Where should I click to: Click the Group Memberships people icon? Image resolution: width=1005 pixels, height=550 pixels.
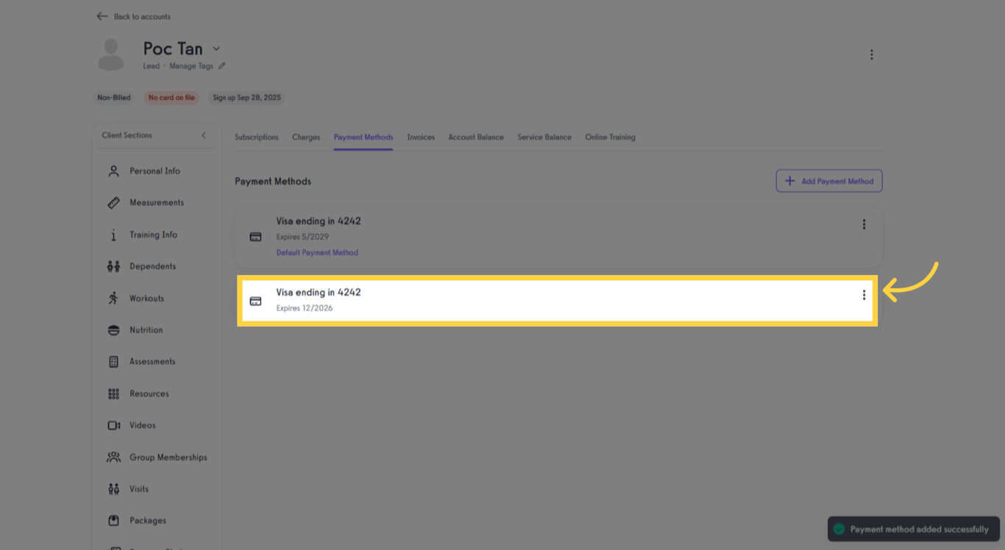pyautogui.click(x=113, y=457)
